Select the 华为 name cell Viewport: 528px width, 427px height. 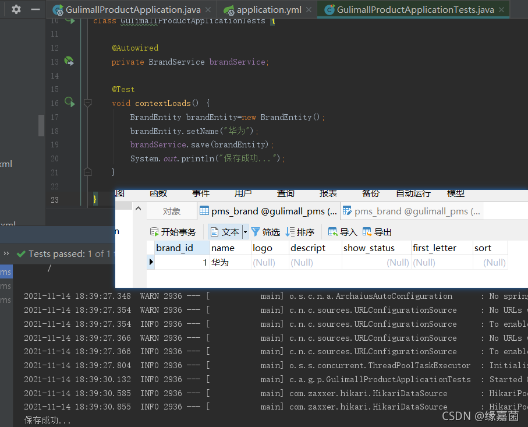click(231, 262)
